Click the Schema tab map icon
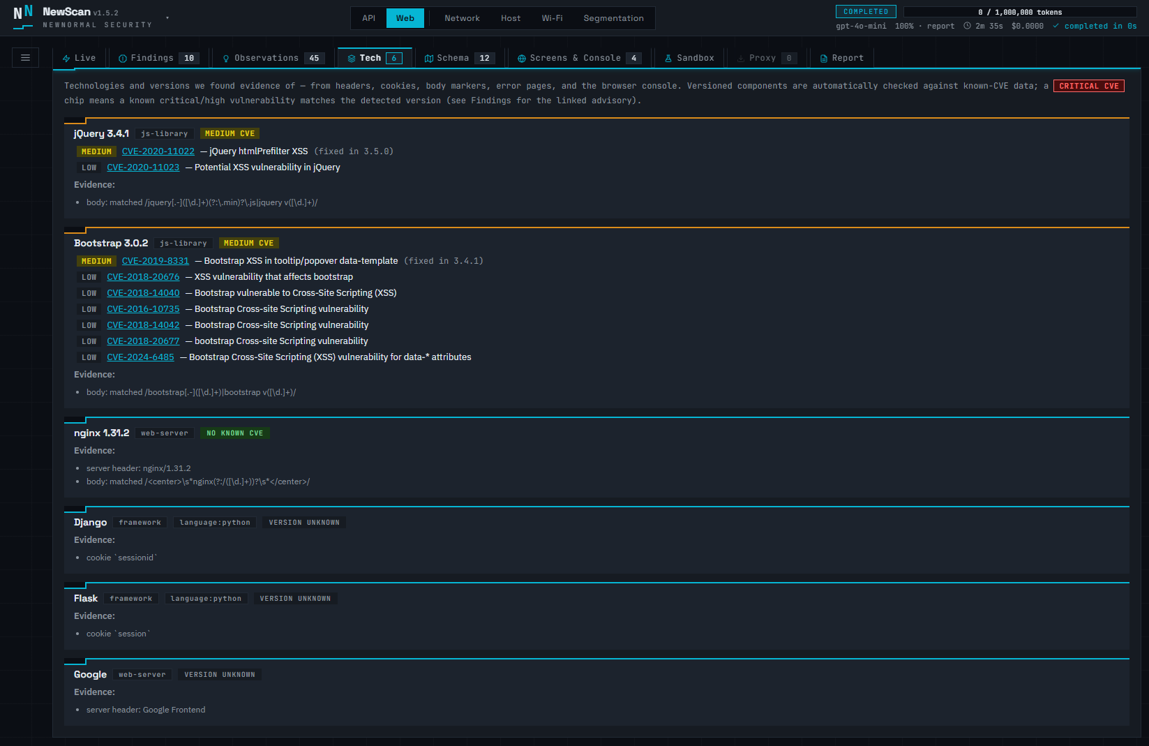Screen dimensions: 1149x746 [429, 59]
